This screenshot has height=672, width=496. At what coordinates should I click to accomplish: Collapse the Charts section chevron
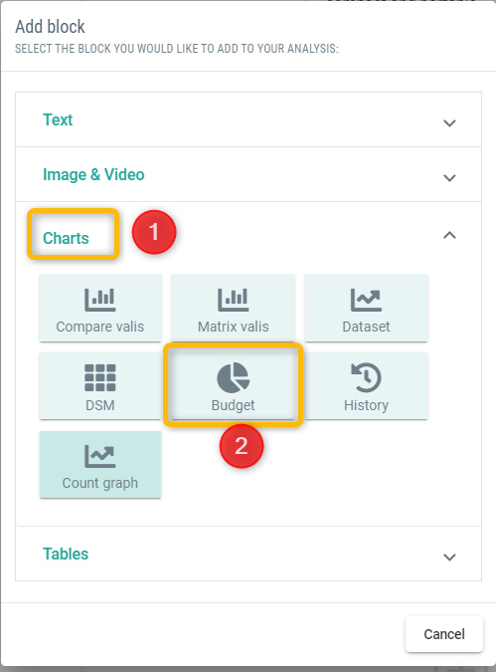pos(449,235)
